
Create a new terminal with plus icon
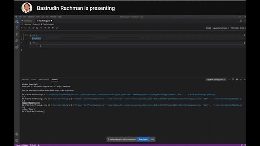[x=229, y=79]
